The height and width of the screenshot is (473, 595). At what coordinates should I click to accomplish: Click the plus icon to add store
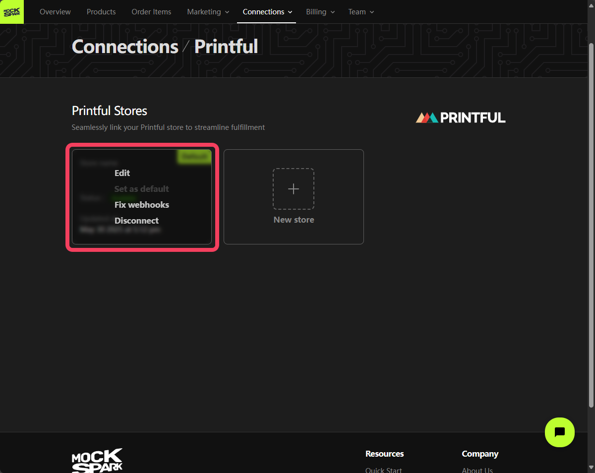point(294,189)
